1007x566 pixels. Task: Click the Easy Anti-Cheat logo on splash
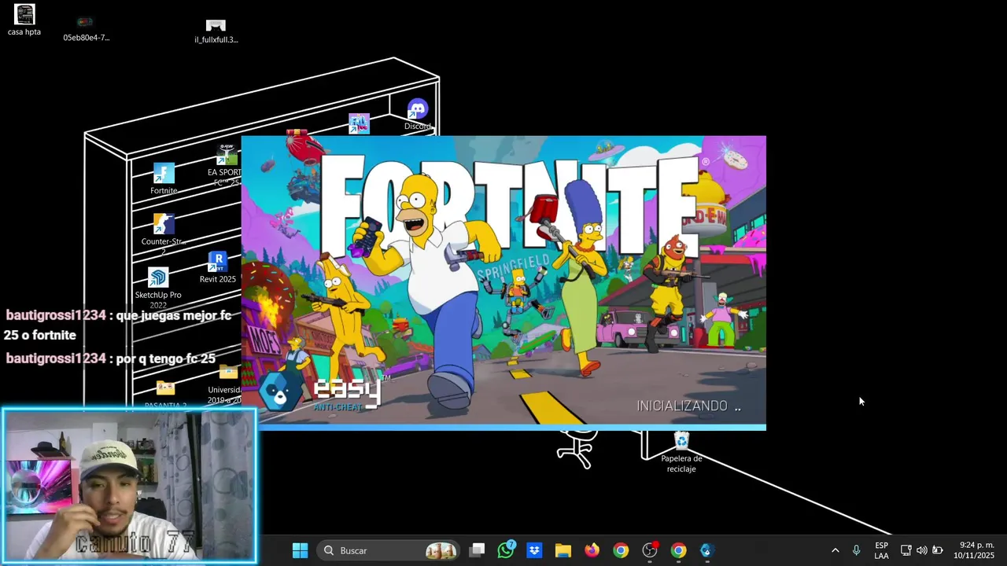pyautogui.click(x=321, y=390)
